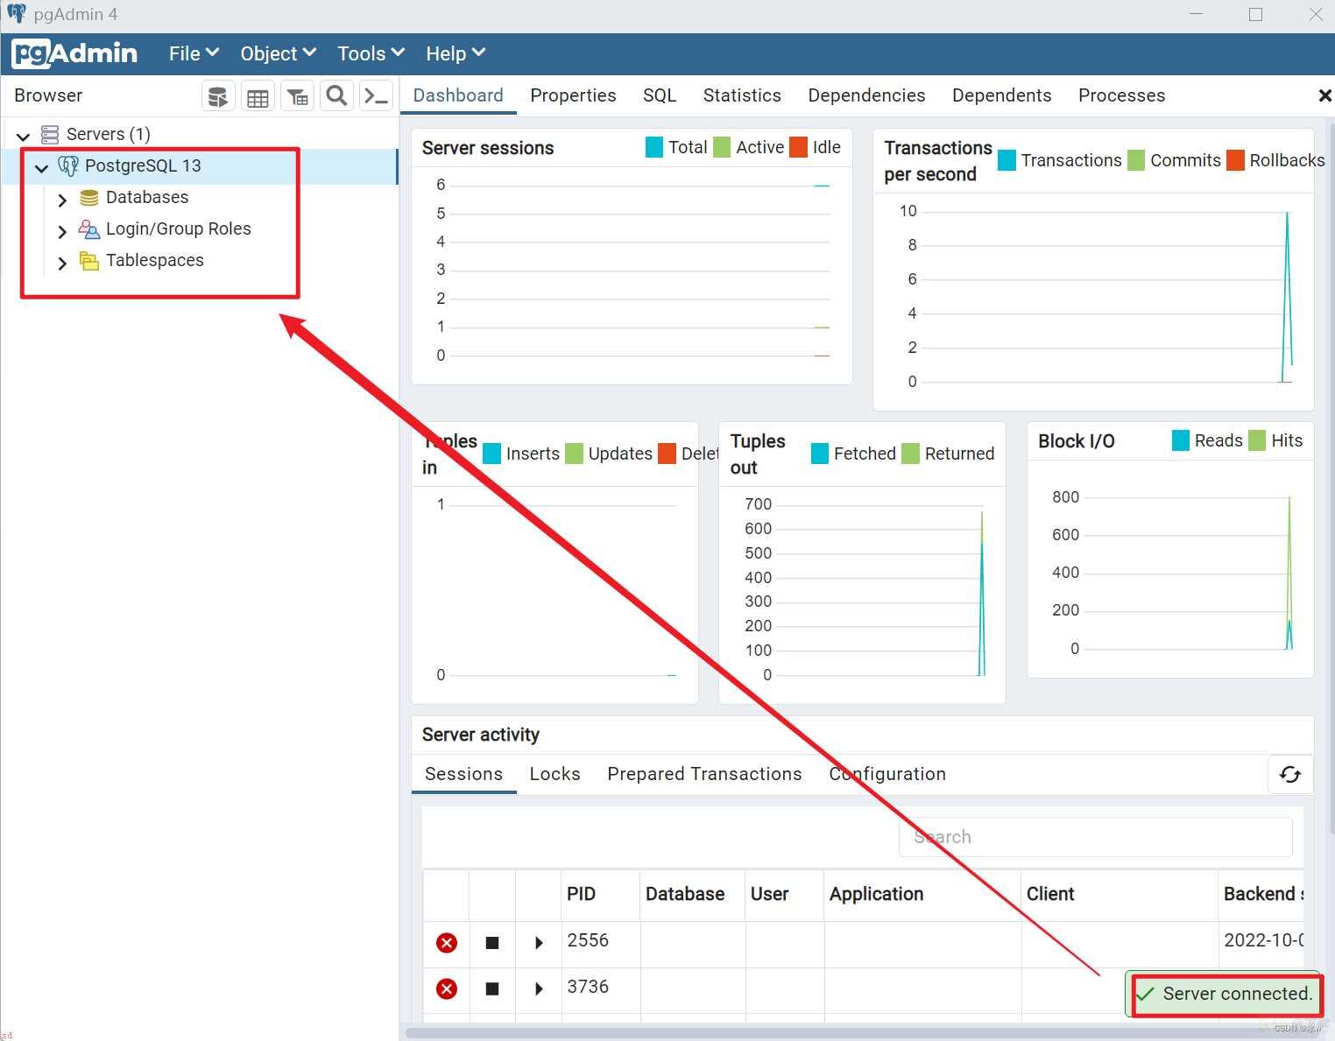Click the Database column header
The width and height of the screenshot is (1335, 1041).
pyautogui.click(x=692, y=894)
